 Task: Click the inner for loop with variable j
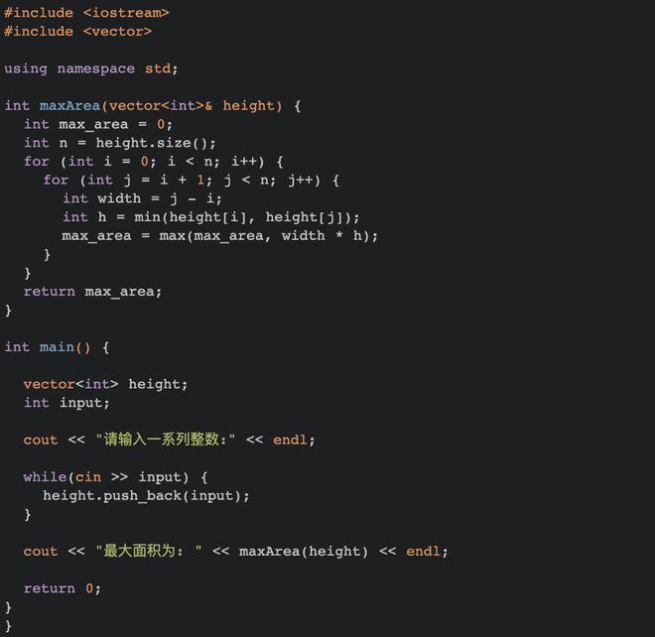coord(192,181)
